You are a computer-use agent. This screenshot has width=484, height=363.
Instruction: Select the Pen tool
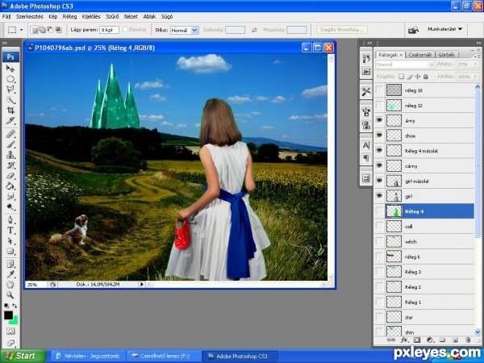(10, 219)
